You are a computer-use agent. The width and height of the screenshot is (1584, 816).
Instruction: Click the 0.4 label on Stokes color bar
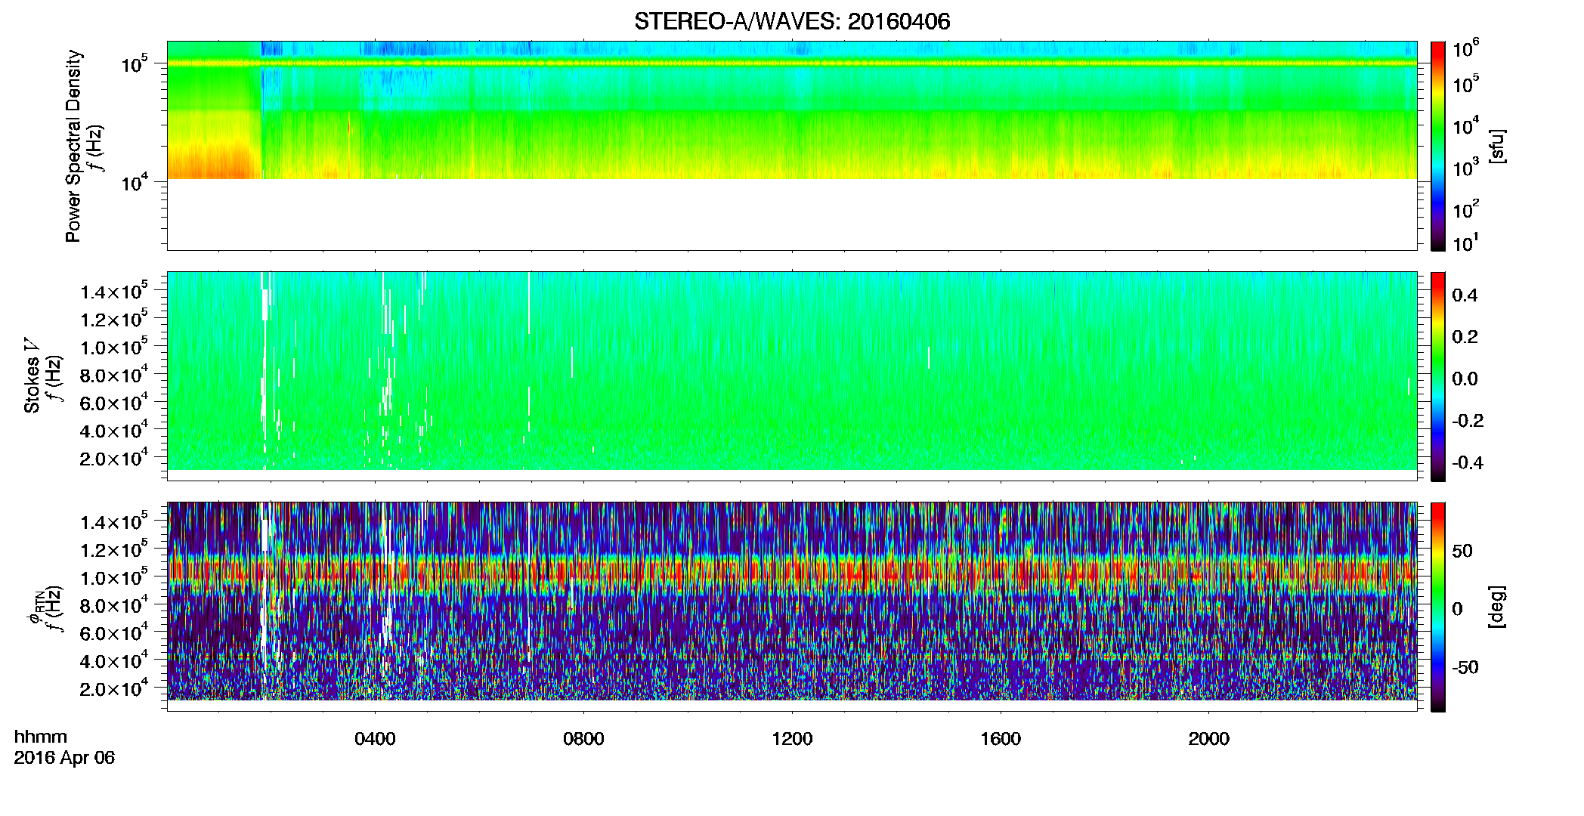pos(1465,295)
